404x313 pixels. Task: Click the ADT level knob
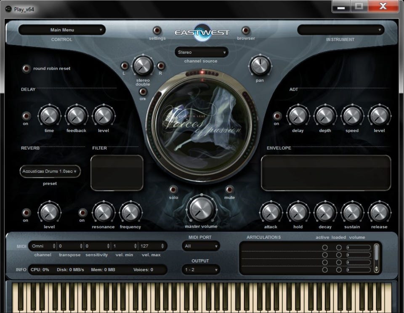click(x=379, y=116)
